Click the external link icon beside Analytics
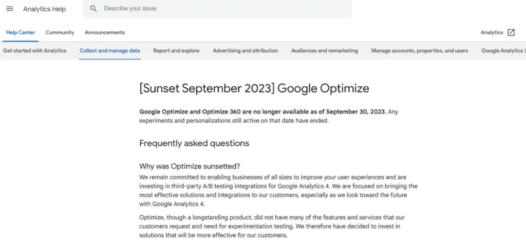 511,32
